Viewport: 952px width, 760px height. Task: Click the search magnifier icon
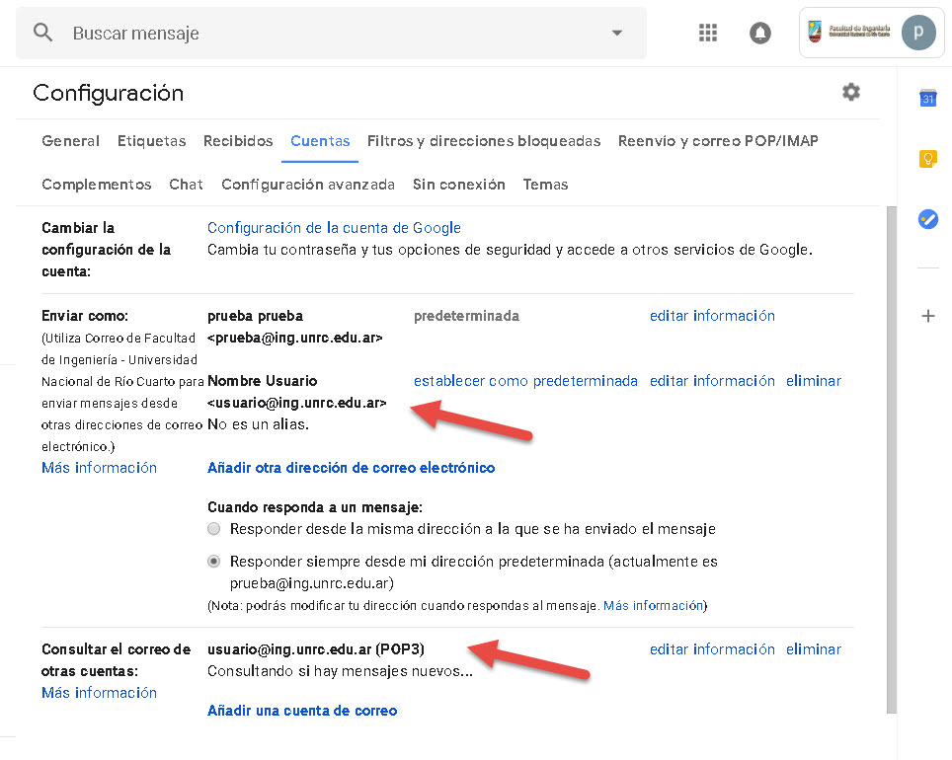tap(42, 33)
